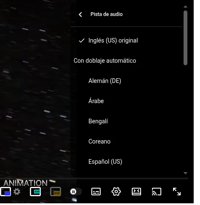Enter fullscreen mode
Viewport: 200px width, 205px height.
[x=177, y=192]
